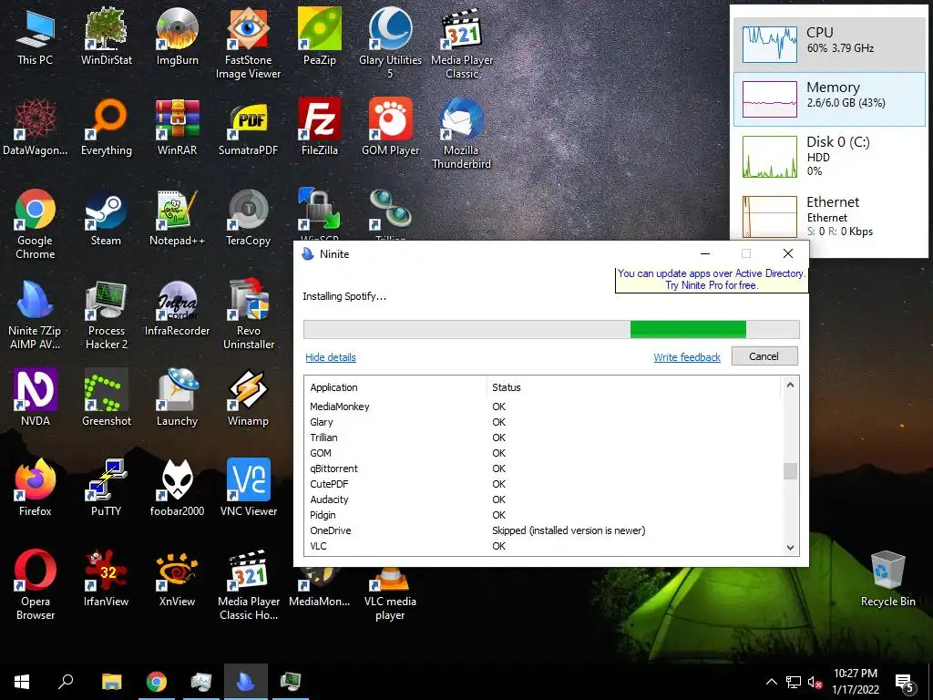The width and height of the screenshot is (933, 700).
Task: Select the PeaZip desktop icon
Action: 320,36
